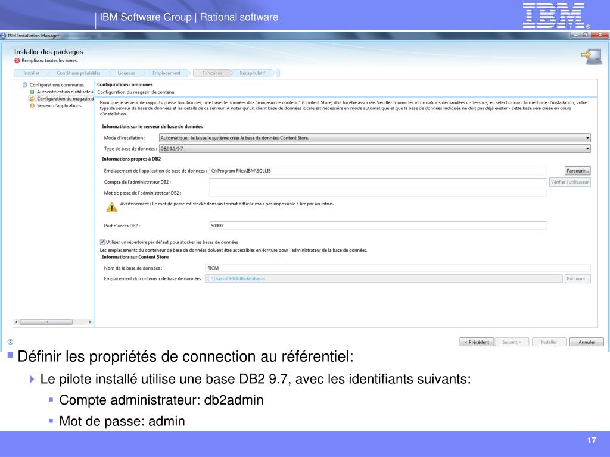Select the Emplacement wizard step
Image resolution: width=610 pixels, height=457 pixels.
click(x=167, y=73)
